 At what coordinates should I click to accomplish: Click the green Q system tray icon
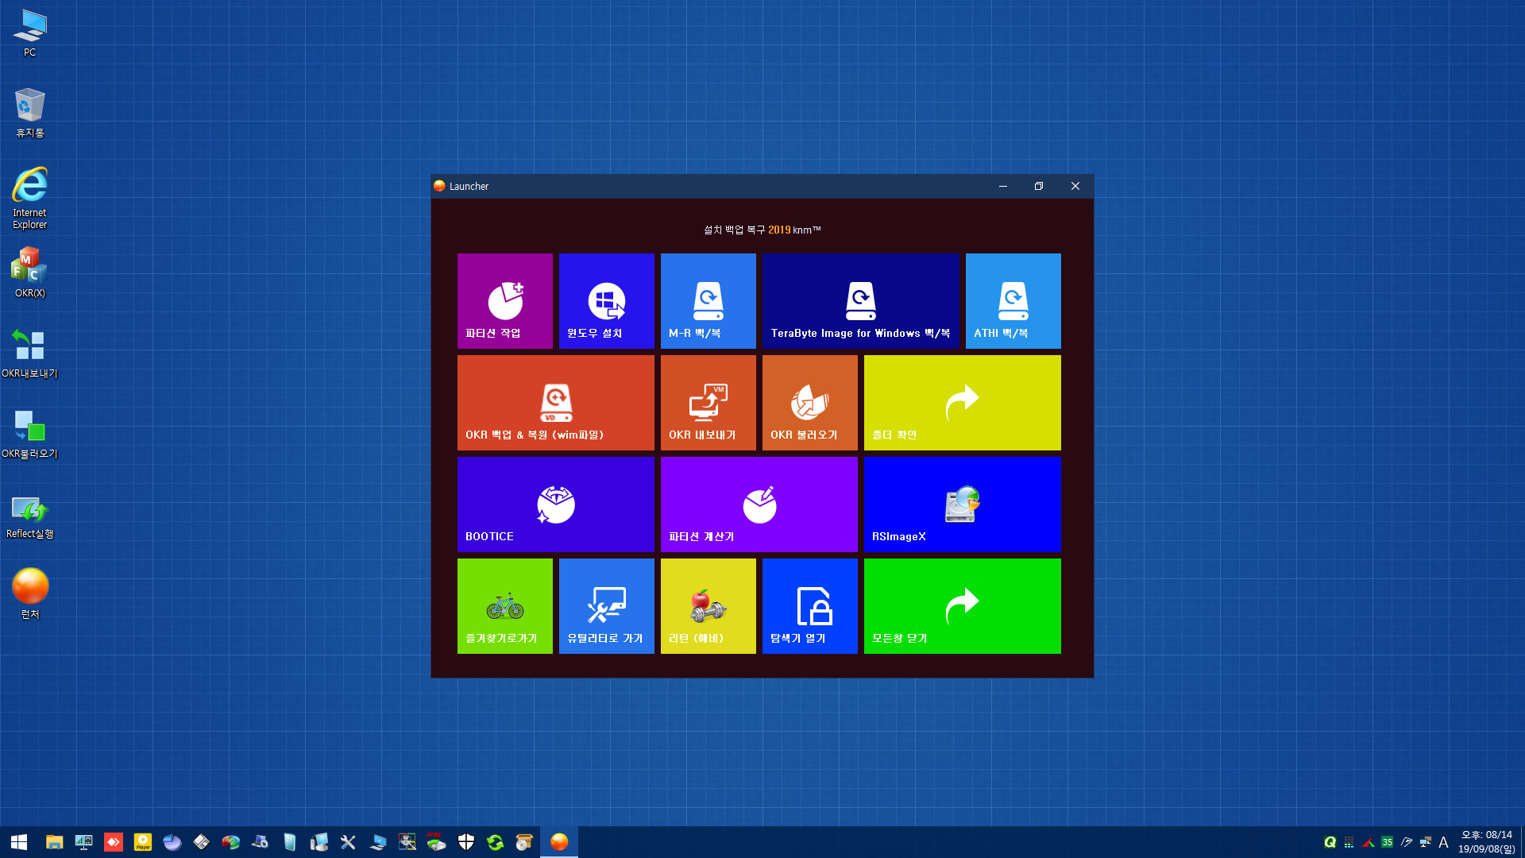click(1330, 842)
